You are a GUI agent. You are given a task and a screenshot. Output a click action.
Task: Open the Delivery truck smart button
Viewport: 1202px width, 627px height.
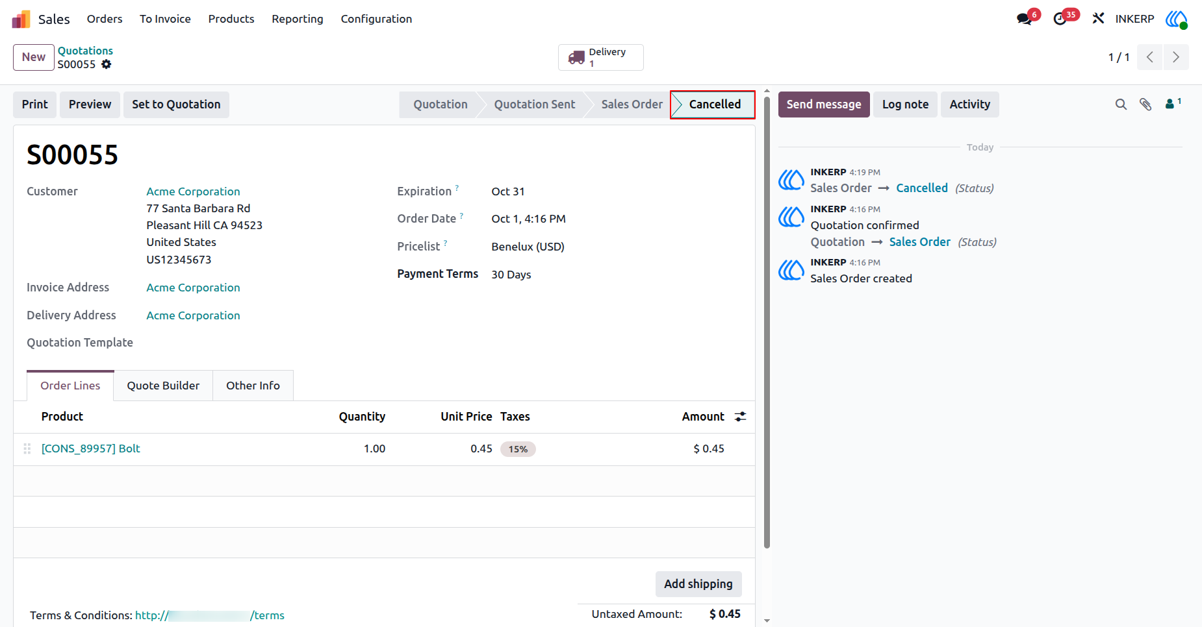coord(601,57)
